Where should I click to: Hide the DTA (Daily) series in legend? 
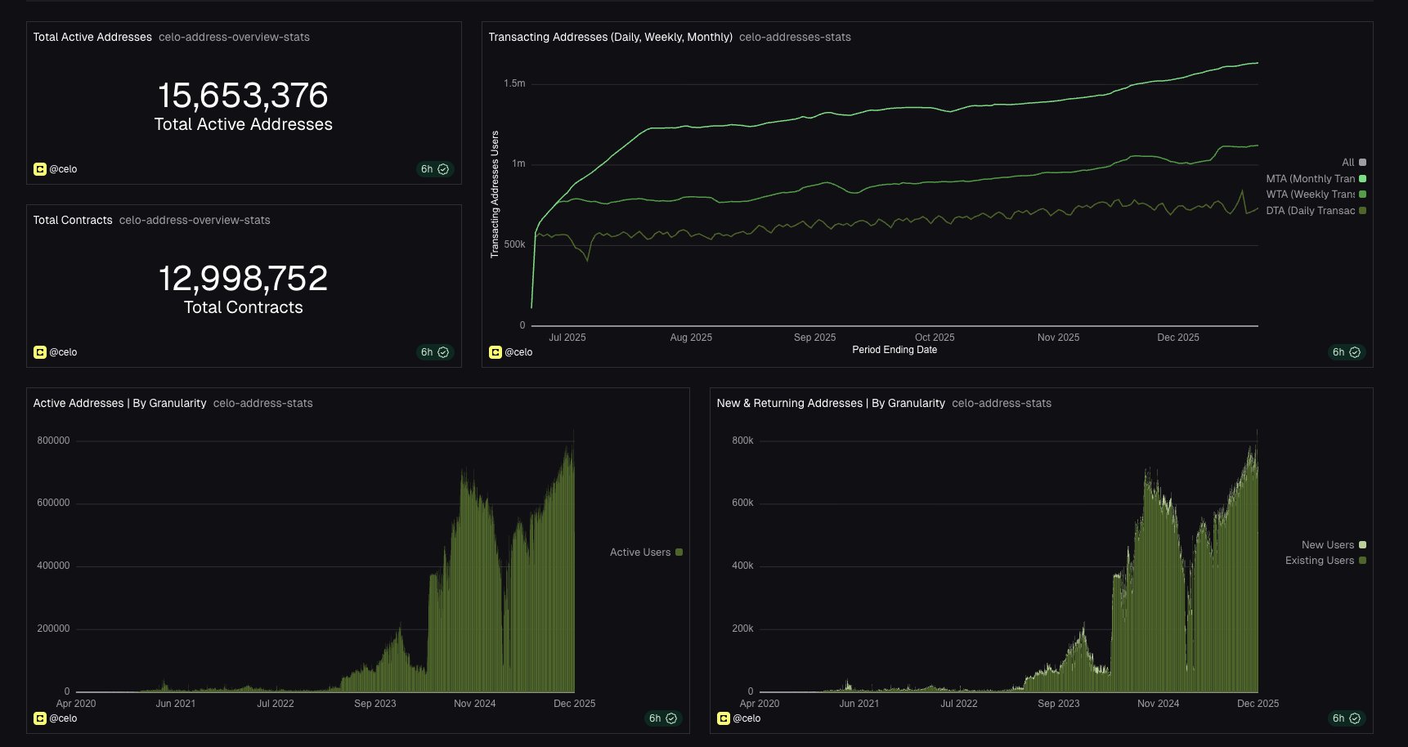[1310, 211]
